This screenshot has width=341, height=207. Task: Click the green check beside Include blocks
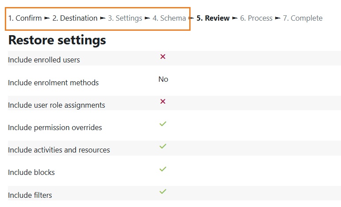[163, 169]
